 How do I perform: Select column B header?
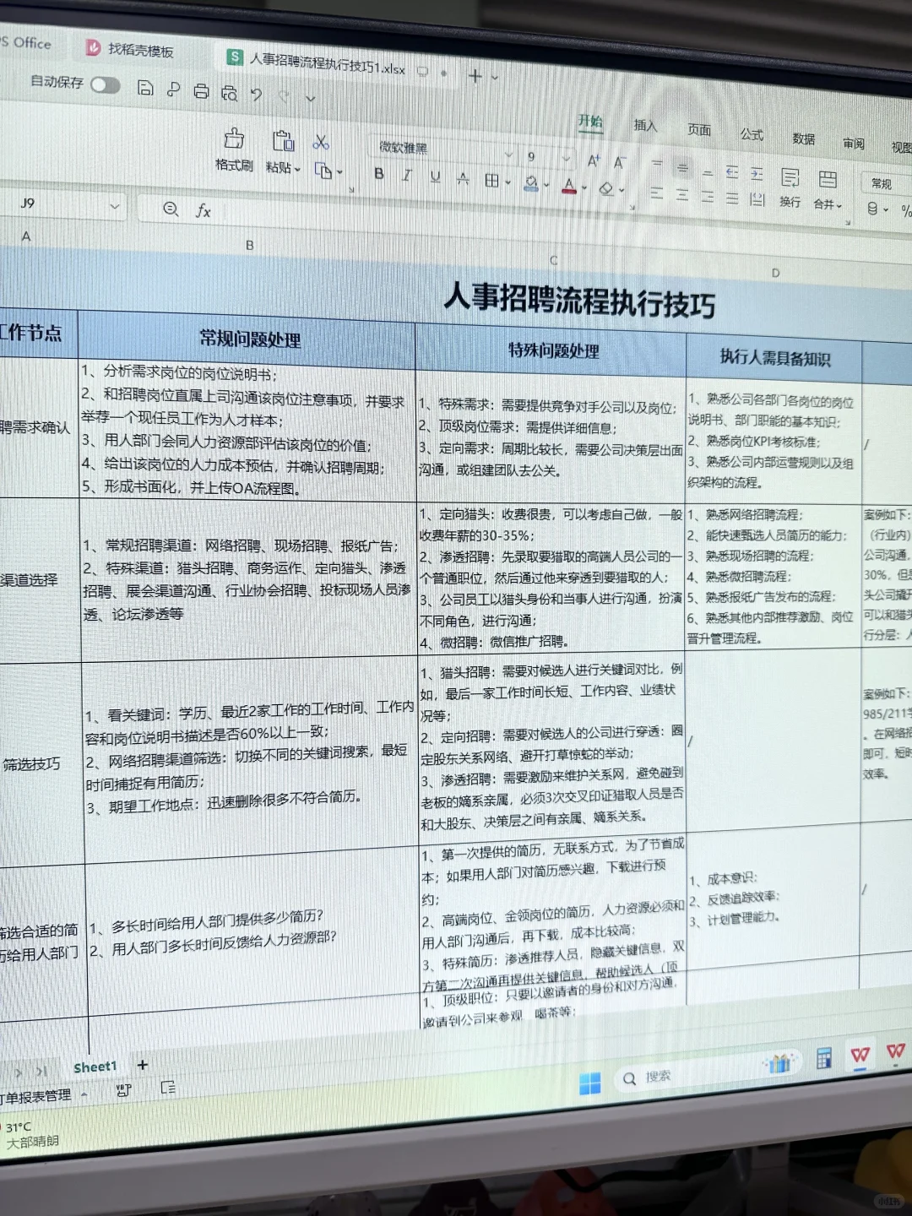pyautogui.click(x=249, y=245)
